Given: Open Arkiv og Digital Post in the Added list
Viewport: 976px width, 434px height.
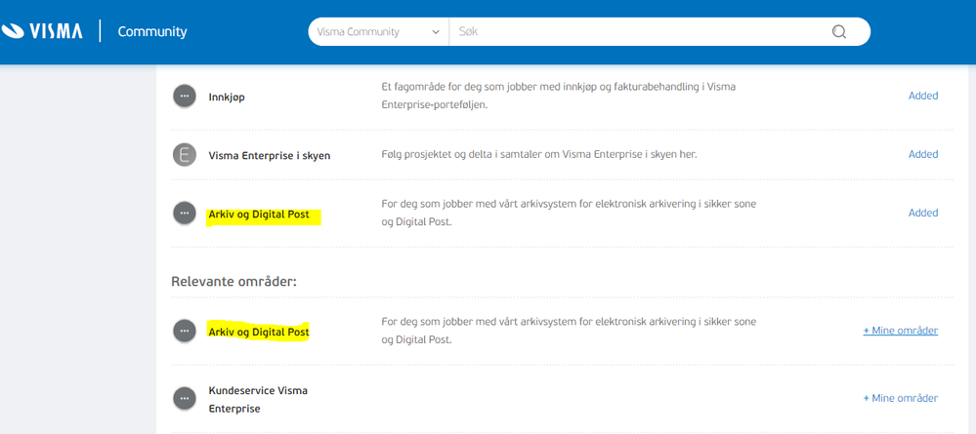Looking at the screenshot, I should (x=259, y=216).
